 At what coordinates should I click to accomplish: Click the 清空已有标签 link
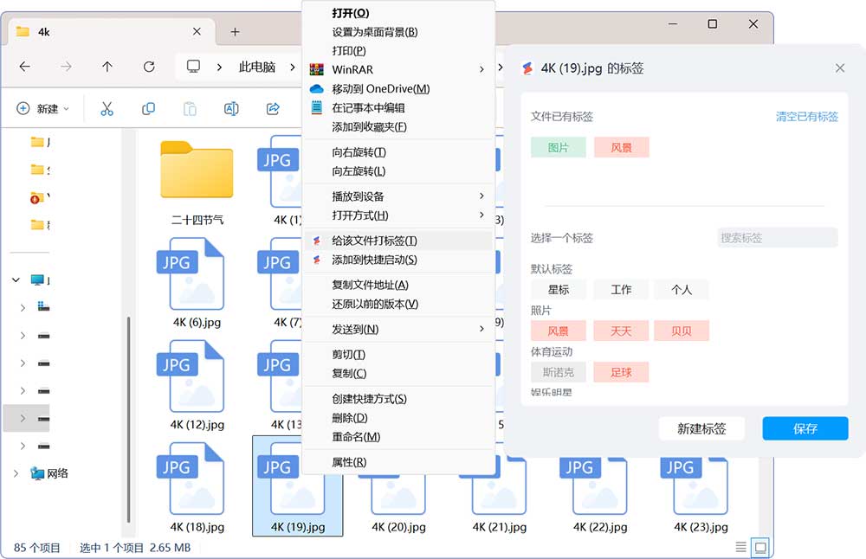pos(805,116)
